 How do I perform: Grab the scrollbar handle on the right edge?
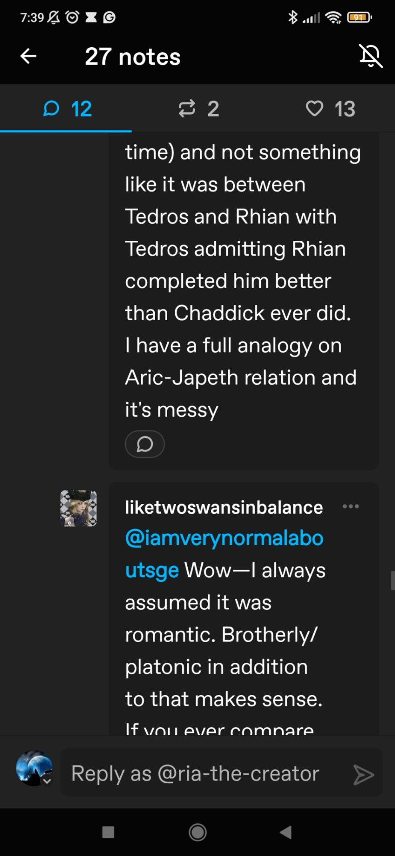(x=392, y=580)
